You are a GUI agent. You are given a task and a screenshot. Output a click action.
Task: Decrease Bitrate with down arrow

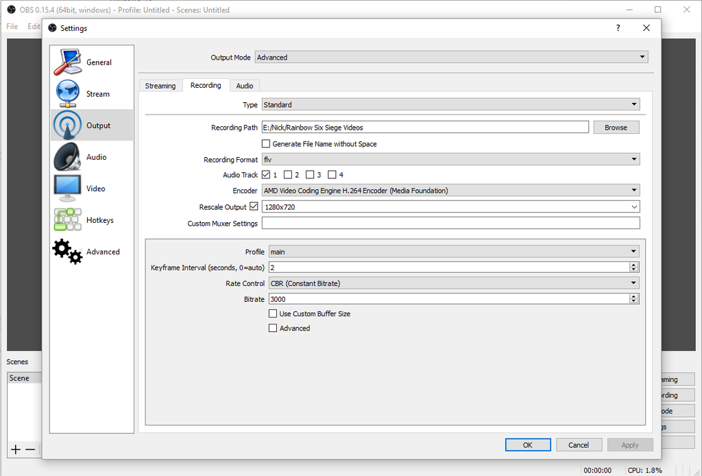click(633, 301)
